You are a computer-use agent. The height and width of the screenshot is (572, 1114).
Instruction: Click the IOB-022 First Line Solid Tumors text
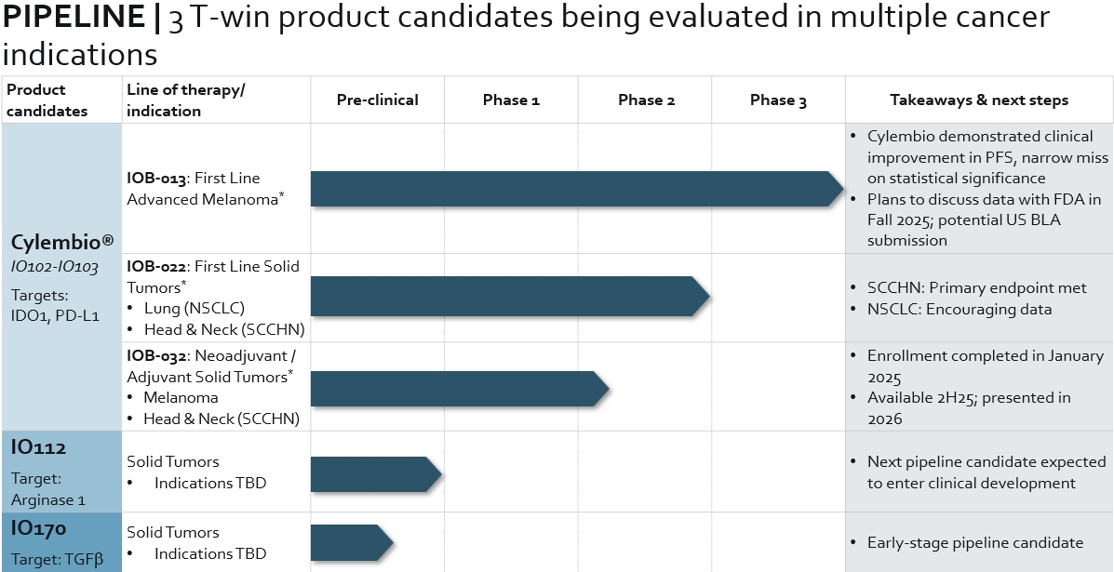[x=213, y=276]
